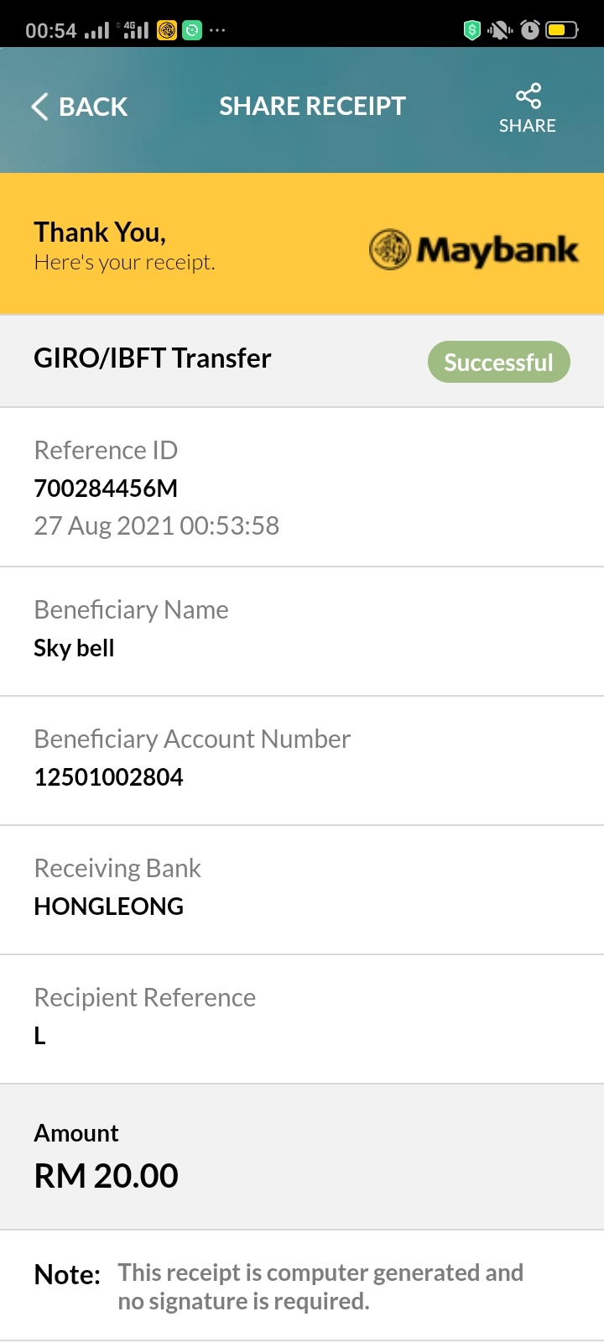Tap the three-dots overflow in the status bar
604x1343 pixels.
point(217,31)
